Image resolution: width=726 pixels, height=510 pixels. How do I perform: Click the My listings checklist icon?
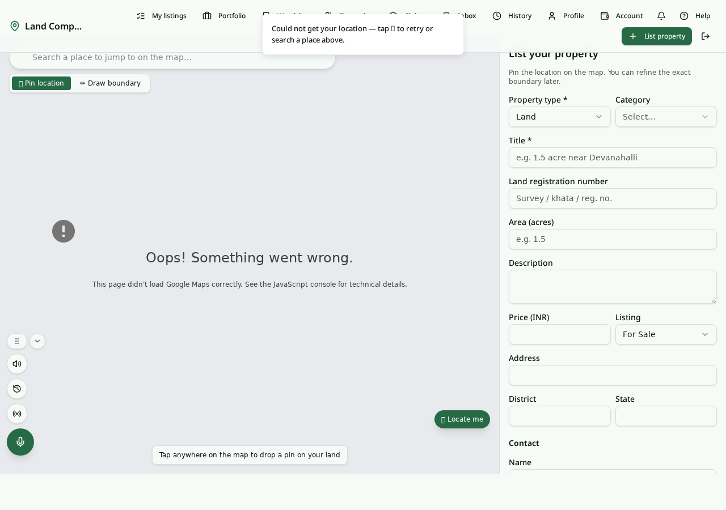coord(141,16)
